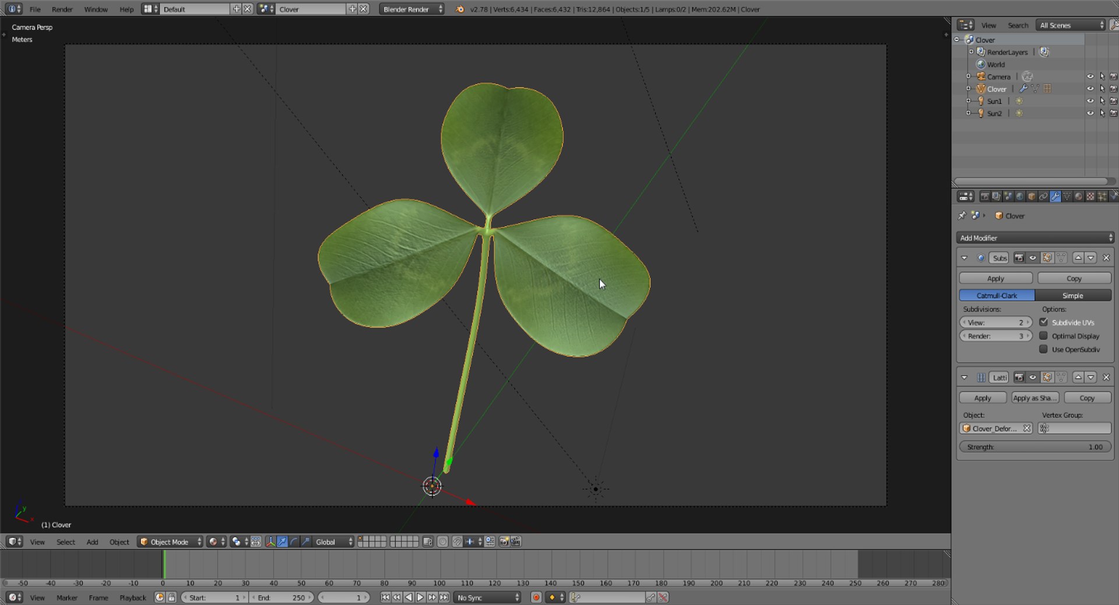Enable the Use OpenSubdiv checkbox
1119x605 pixels.
(1043, 349)
